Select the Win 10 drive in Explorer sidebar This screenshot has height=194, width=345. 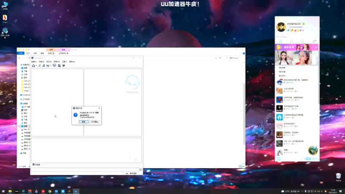25,130
